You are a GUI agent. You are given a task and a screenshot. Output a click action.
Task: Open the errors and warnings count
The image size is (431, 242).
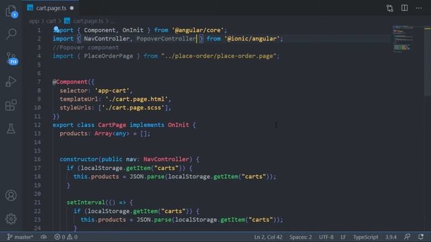click(x=66, y=237)
